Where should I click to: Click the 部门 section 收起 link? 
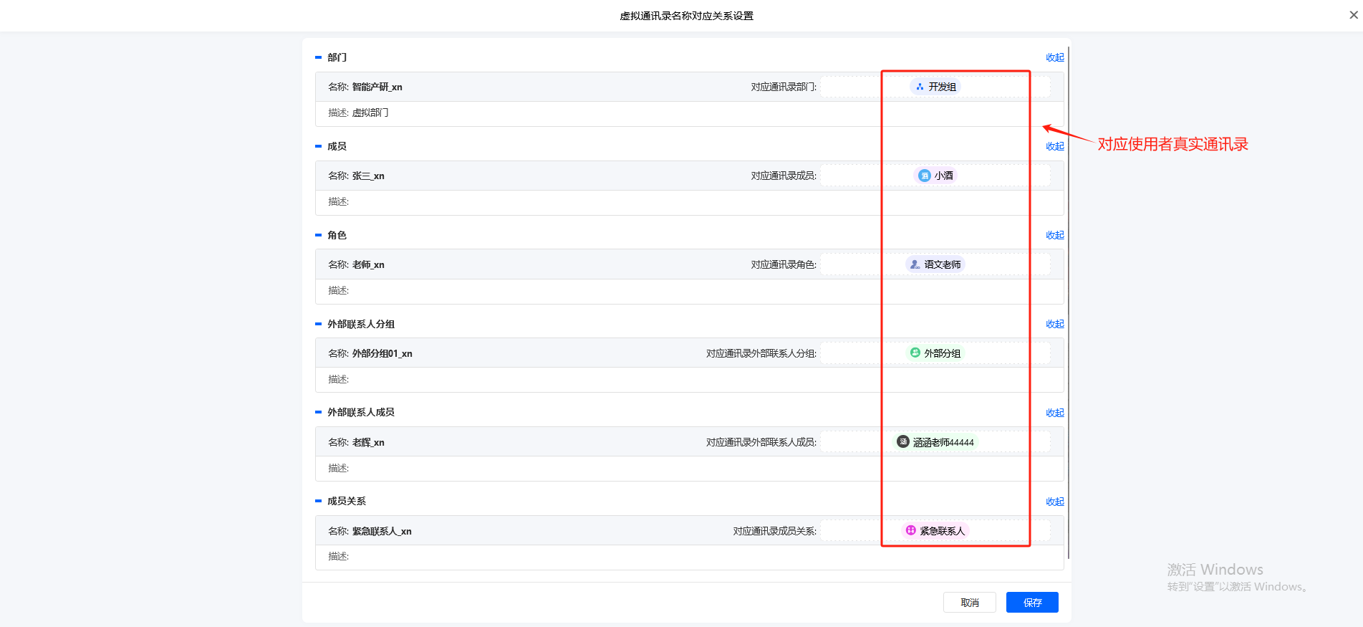(x=1054, y=57)
